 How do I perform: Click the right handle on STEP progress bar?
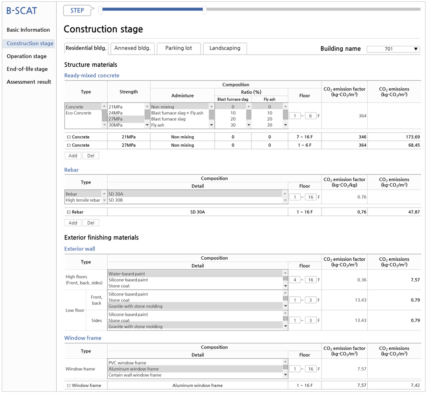[204, 11]
